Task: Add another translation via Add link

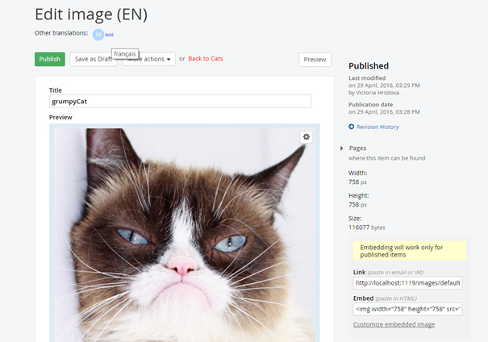Action: tap(110, 35)
